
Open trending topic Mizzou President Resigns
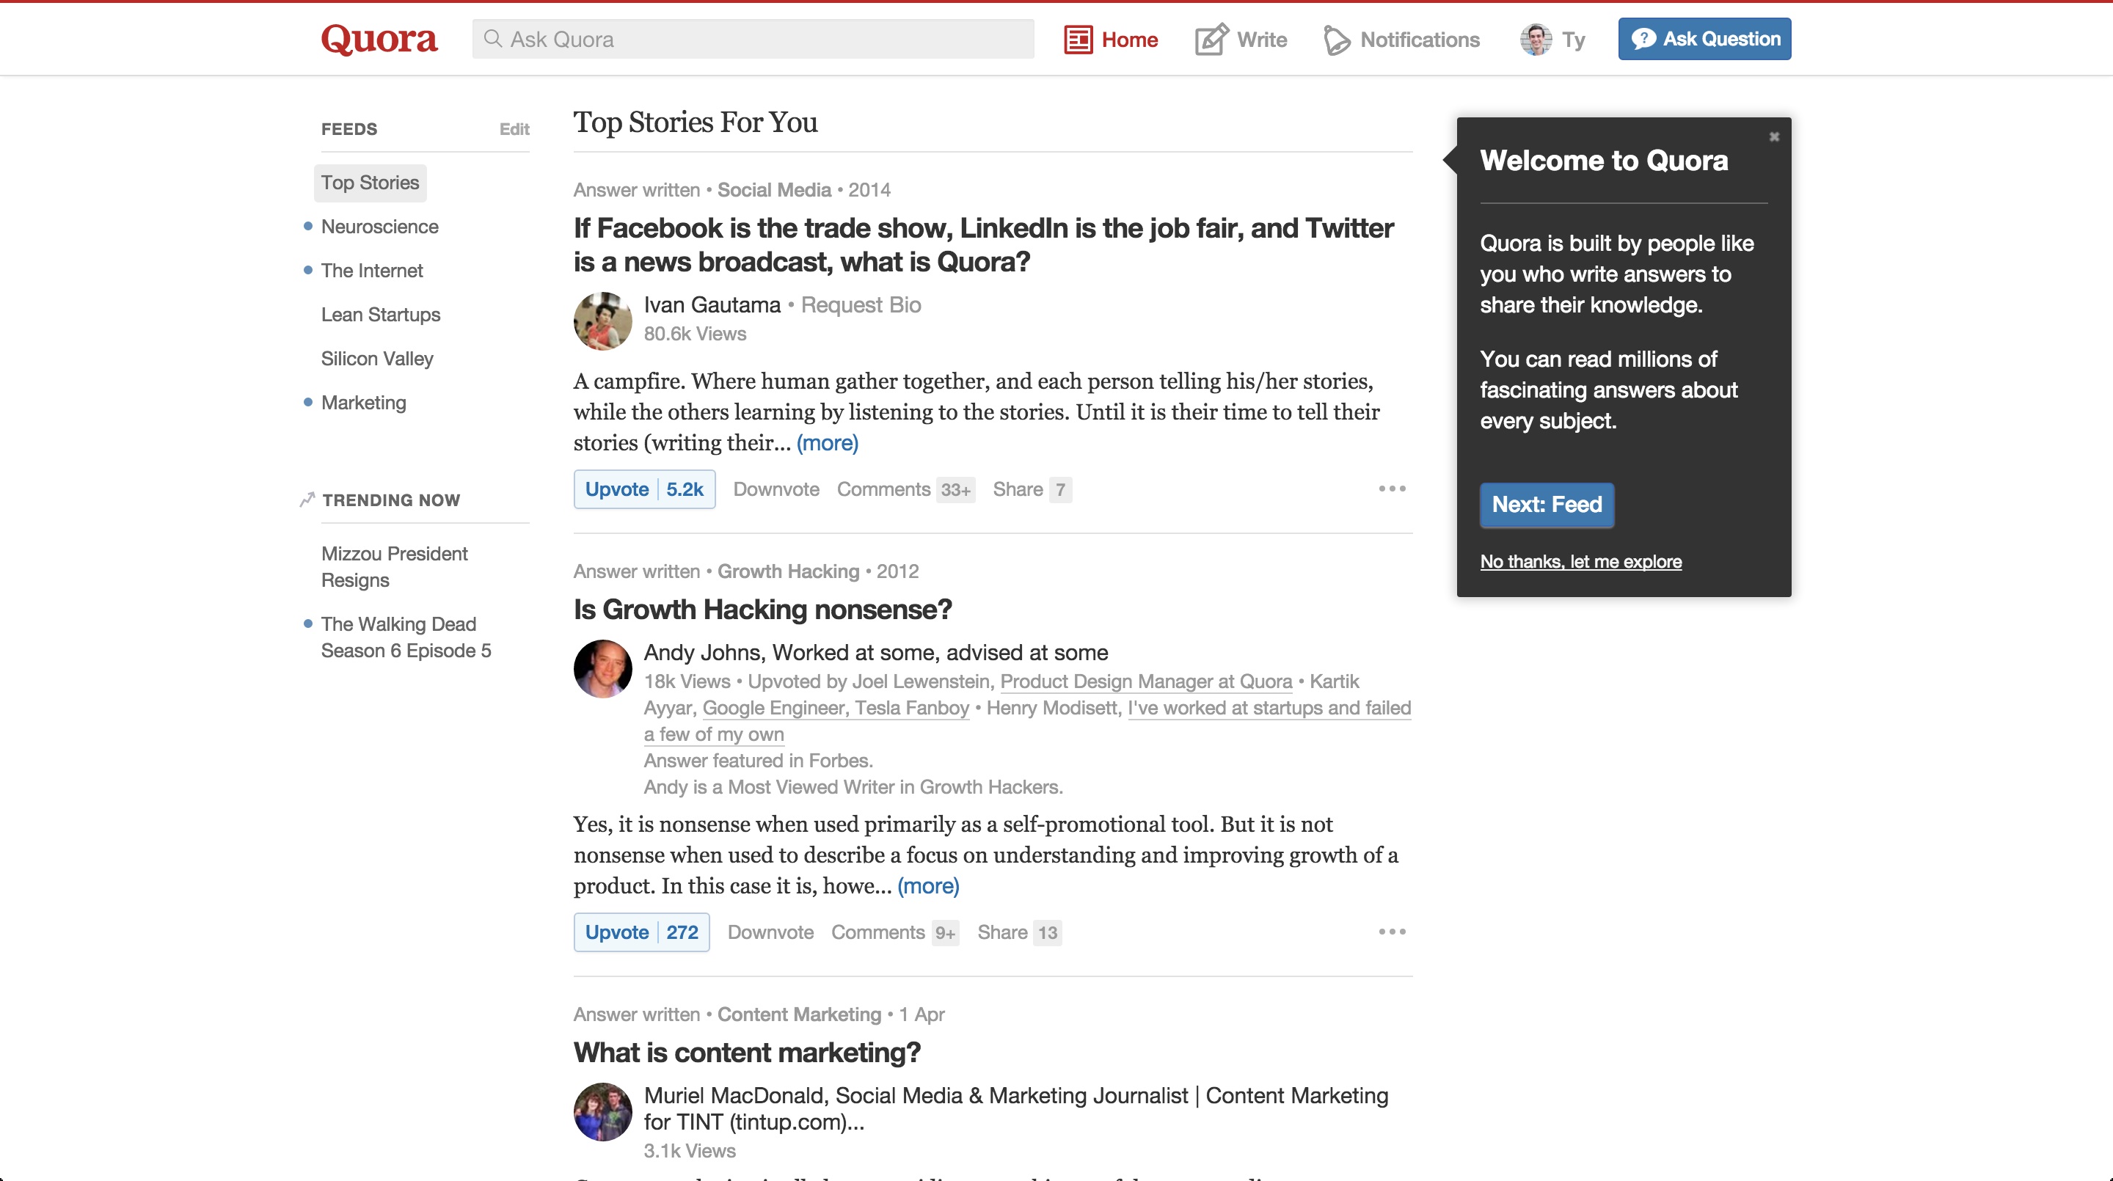tap(395, 567)
